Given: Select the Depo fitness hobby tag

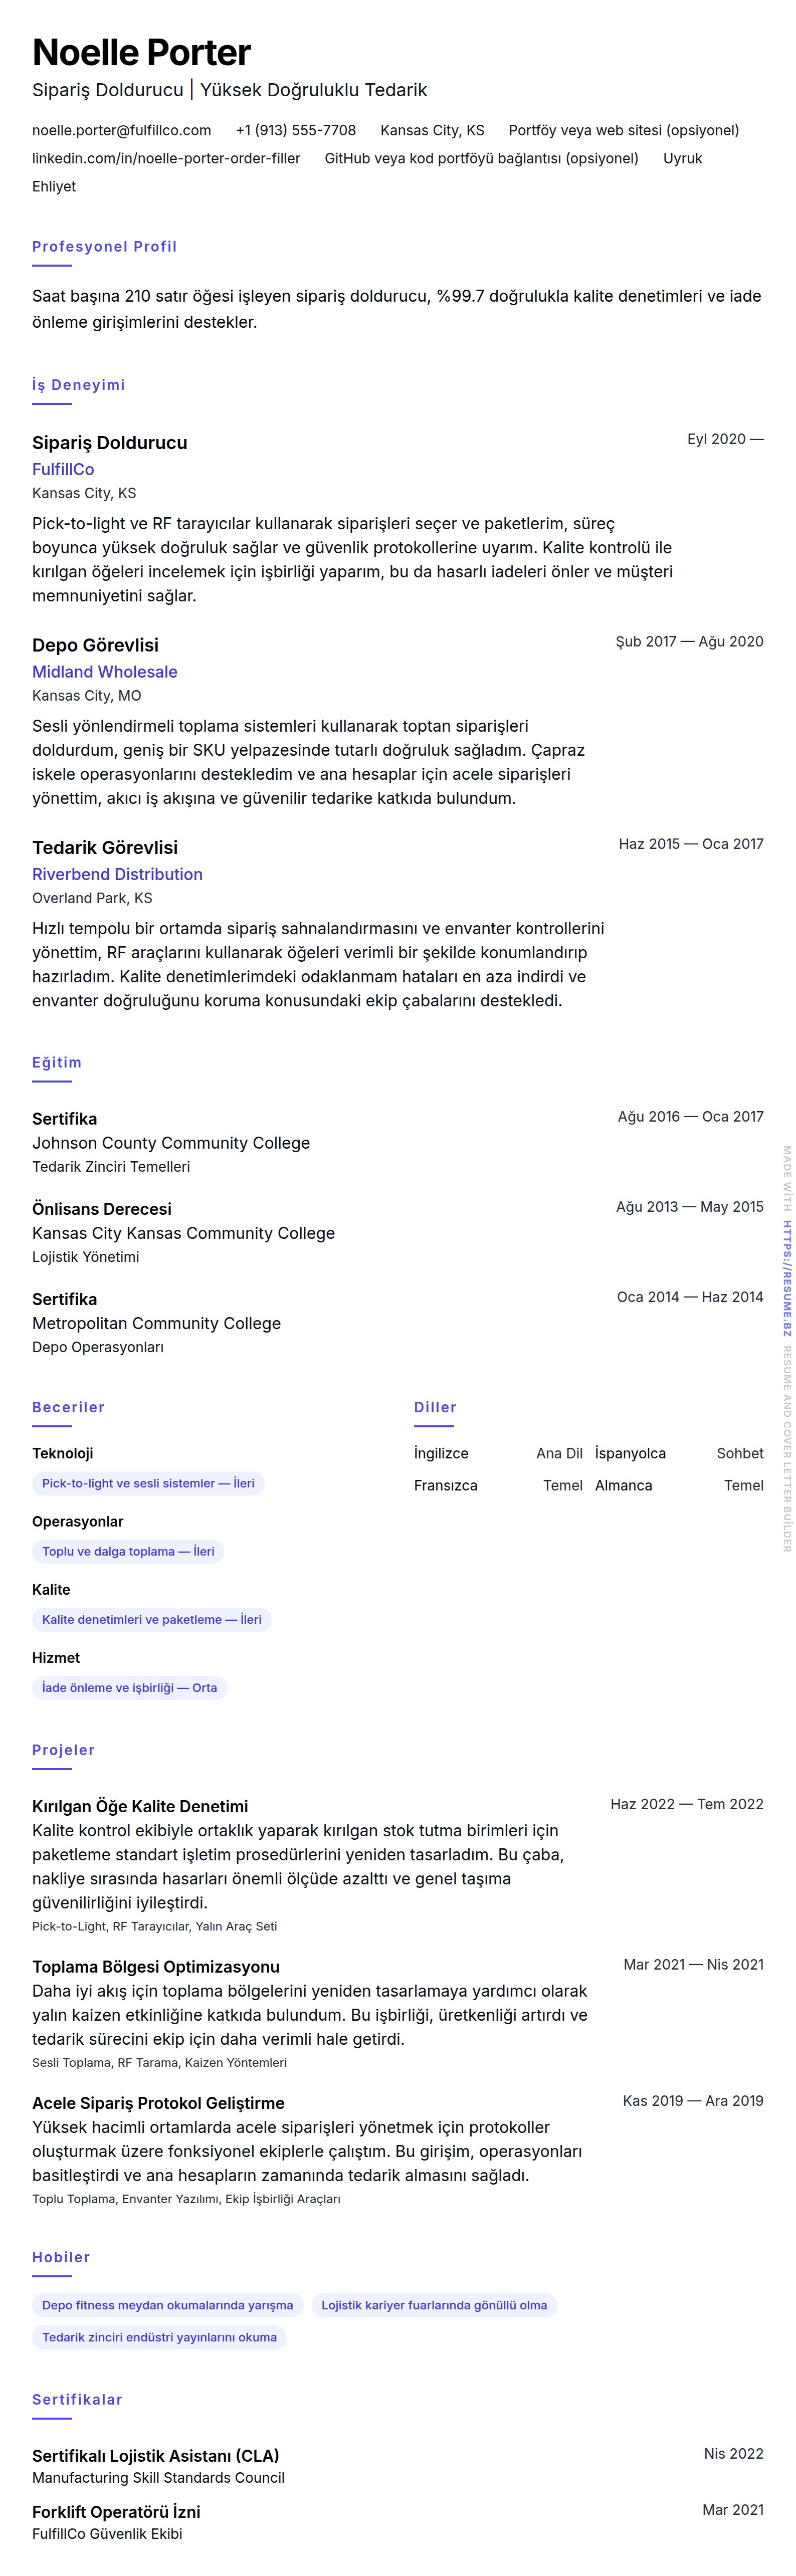Looking at the screenshot, I should 167,2305.
